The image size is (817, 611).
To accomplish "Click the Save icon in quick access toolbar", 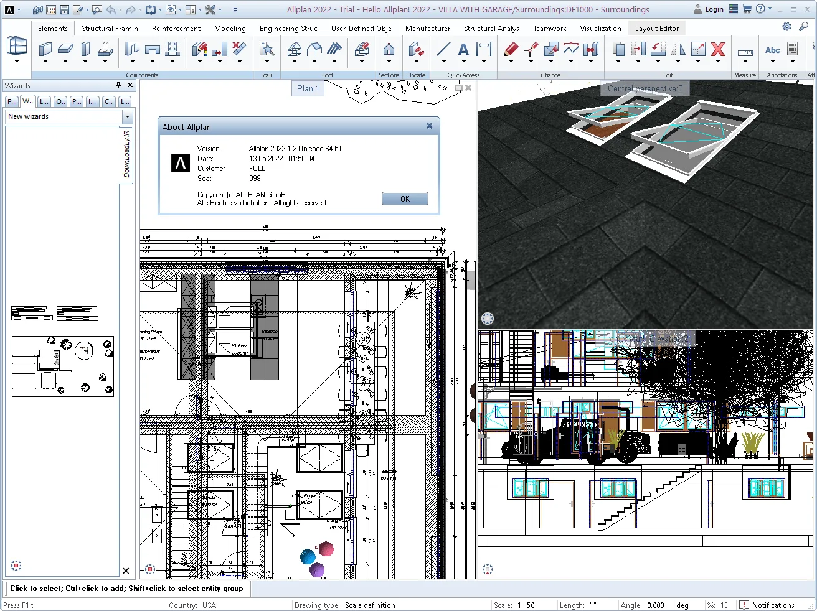I will (x=64, y=10).
